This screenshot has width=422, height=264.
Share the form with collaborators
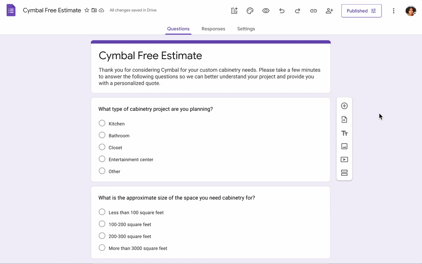pyautogui.click(x=329, y=11)
